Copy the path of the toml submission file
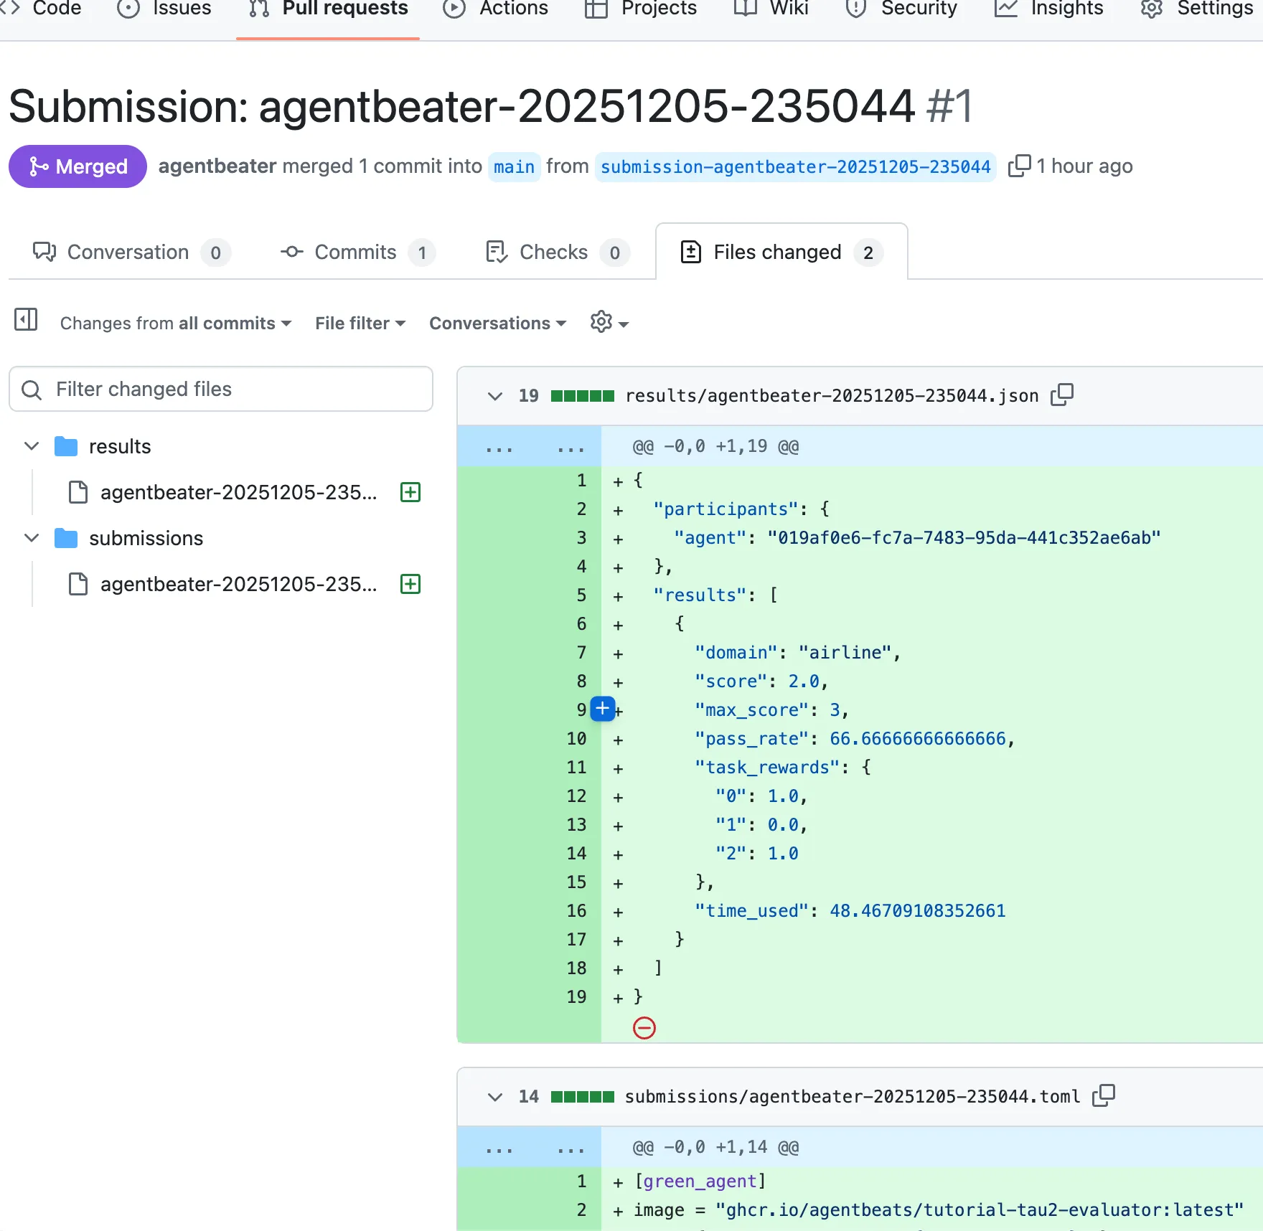 coord(1104,1095)
